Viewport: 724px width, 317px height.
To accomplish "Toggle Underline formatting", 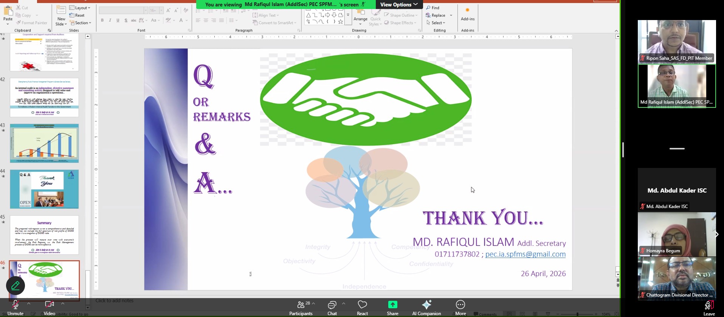I will coord(118,20).
